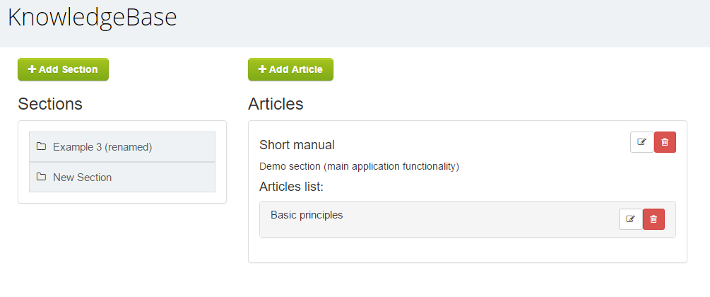
Task: Click the Add Section button
Action: [64, 69]
